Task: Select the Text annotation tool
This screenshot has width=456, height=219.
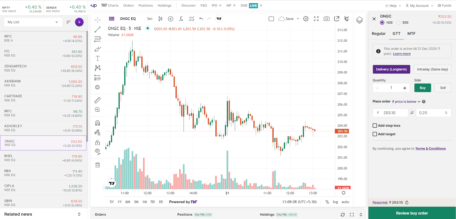Action: click(97, 58)
